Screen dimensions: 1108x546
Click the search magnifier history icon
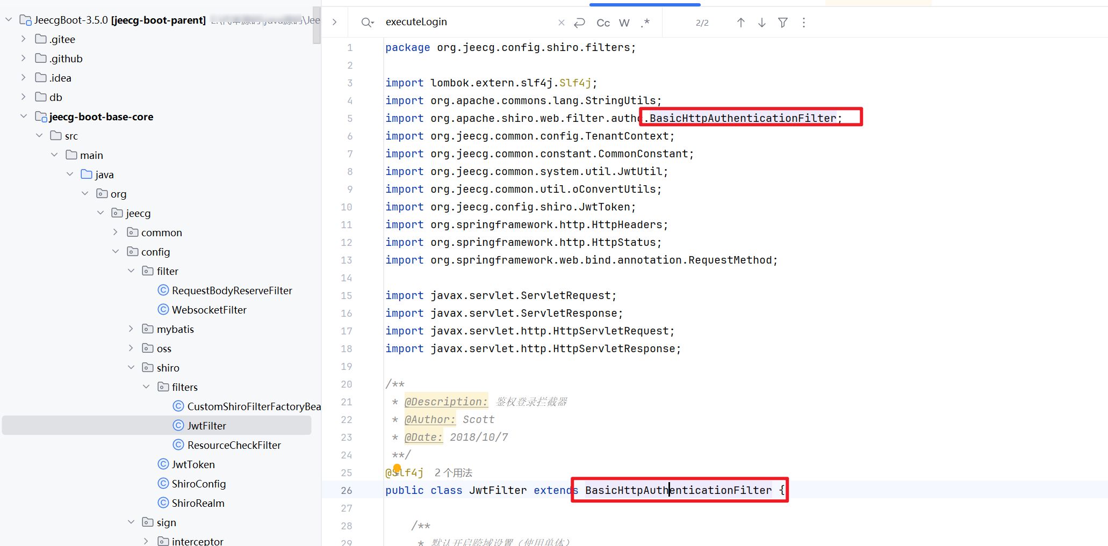coord(367,22)
